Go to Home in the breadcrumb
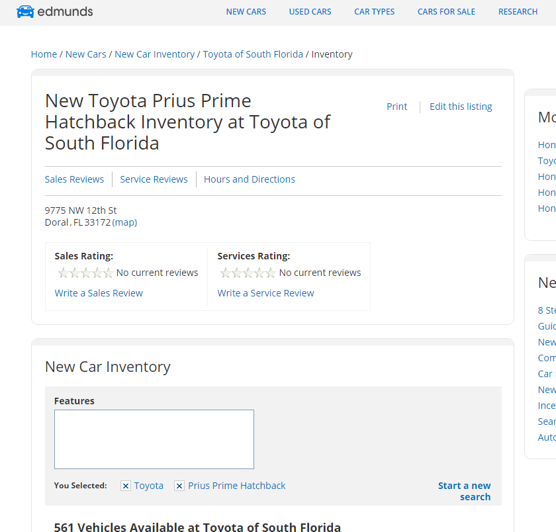This screenshot has height=532, width=556. coord(44,54)
